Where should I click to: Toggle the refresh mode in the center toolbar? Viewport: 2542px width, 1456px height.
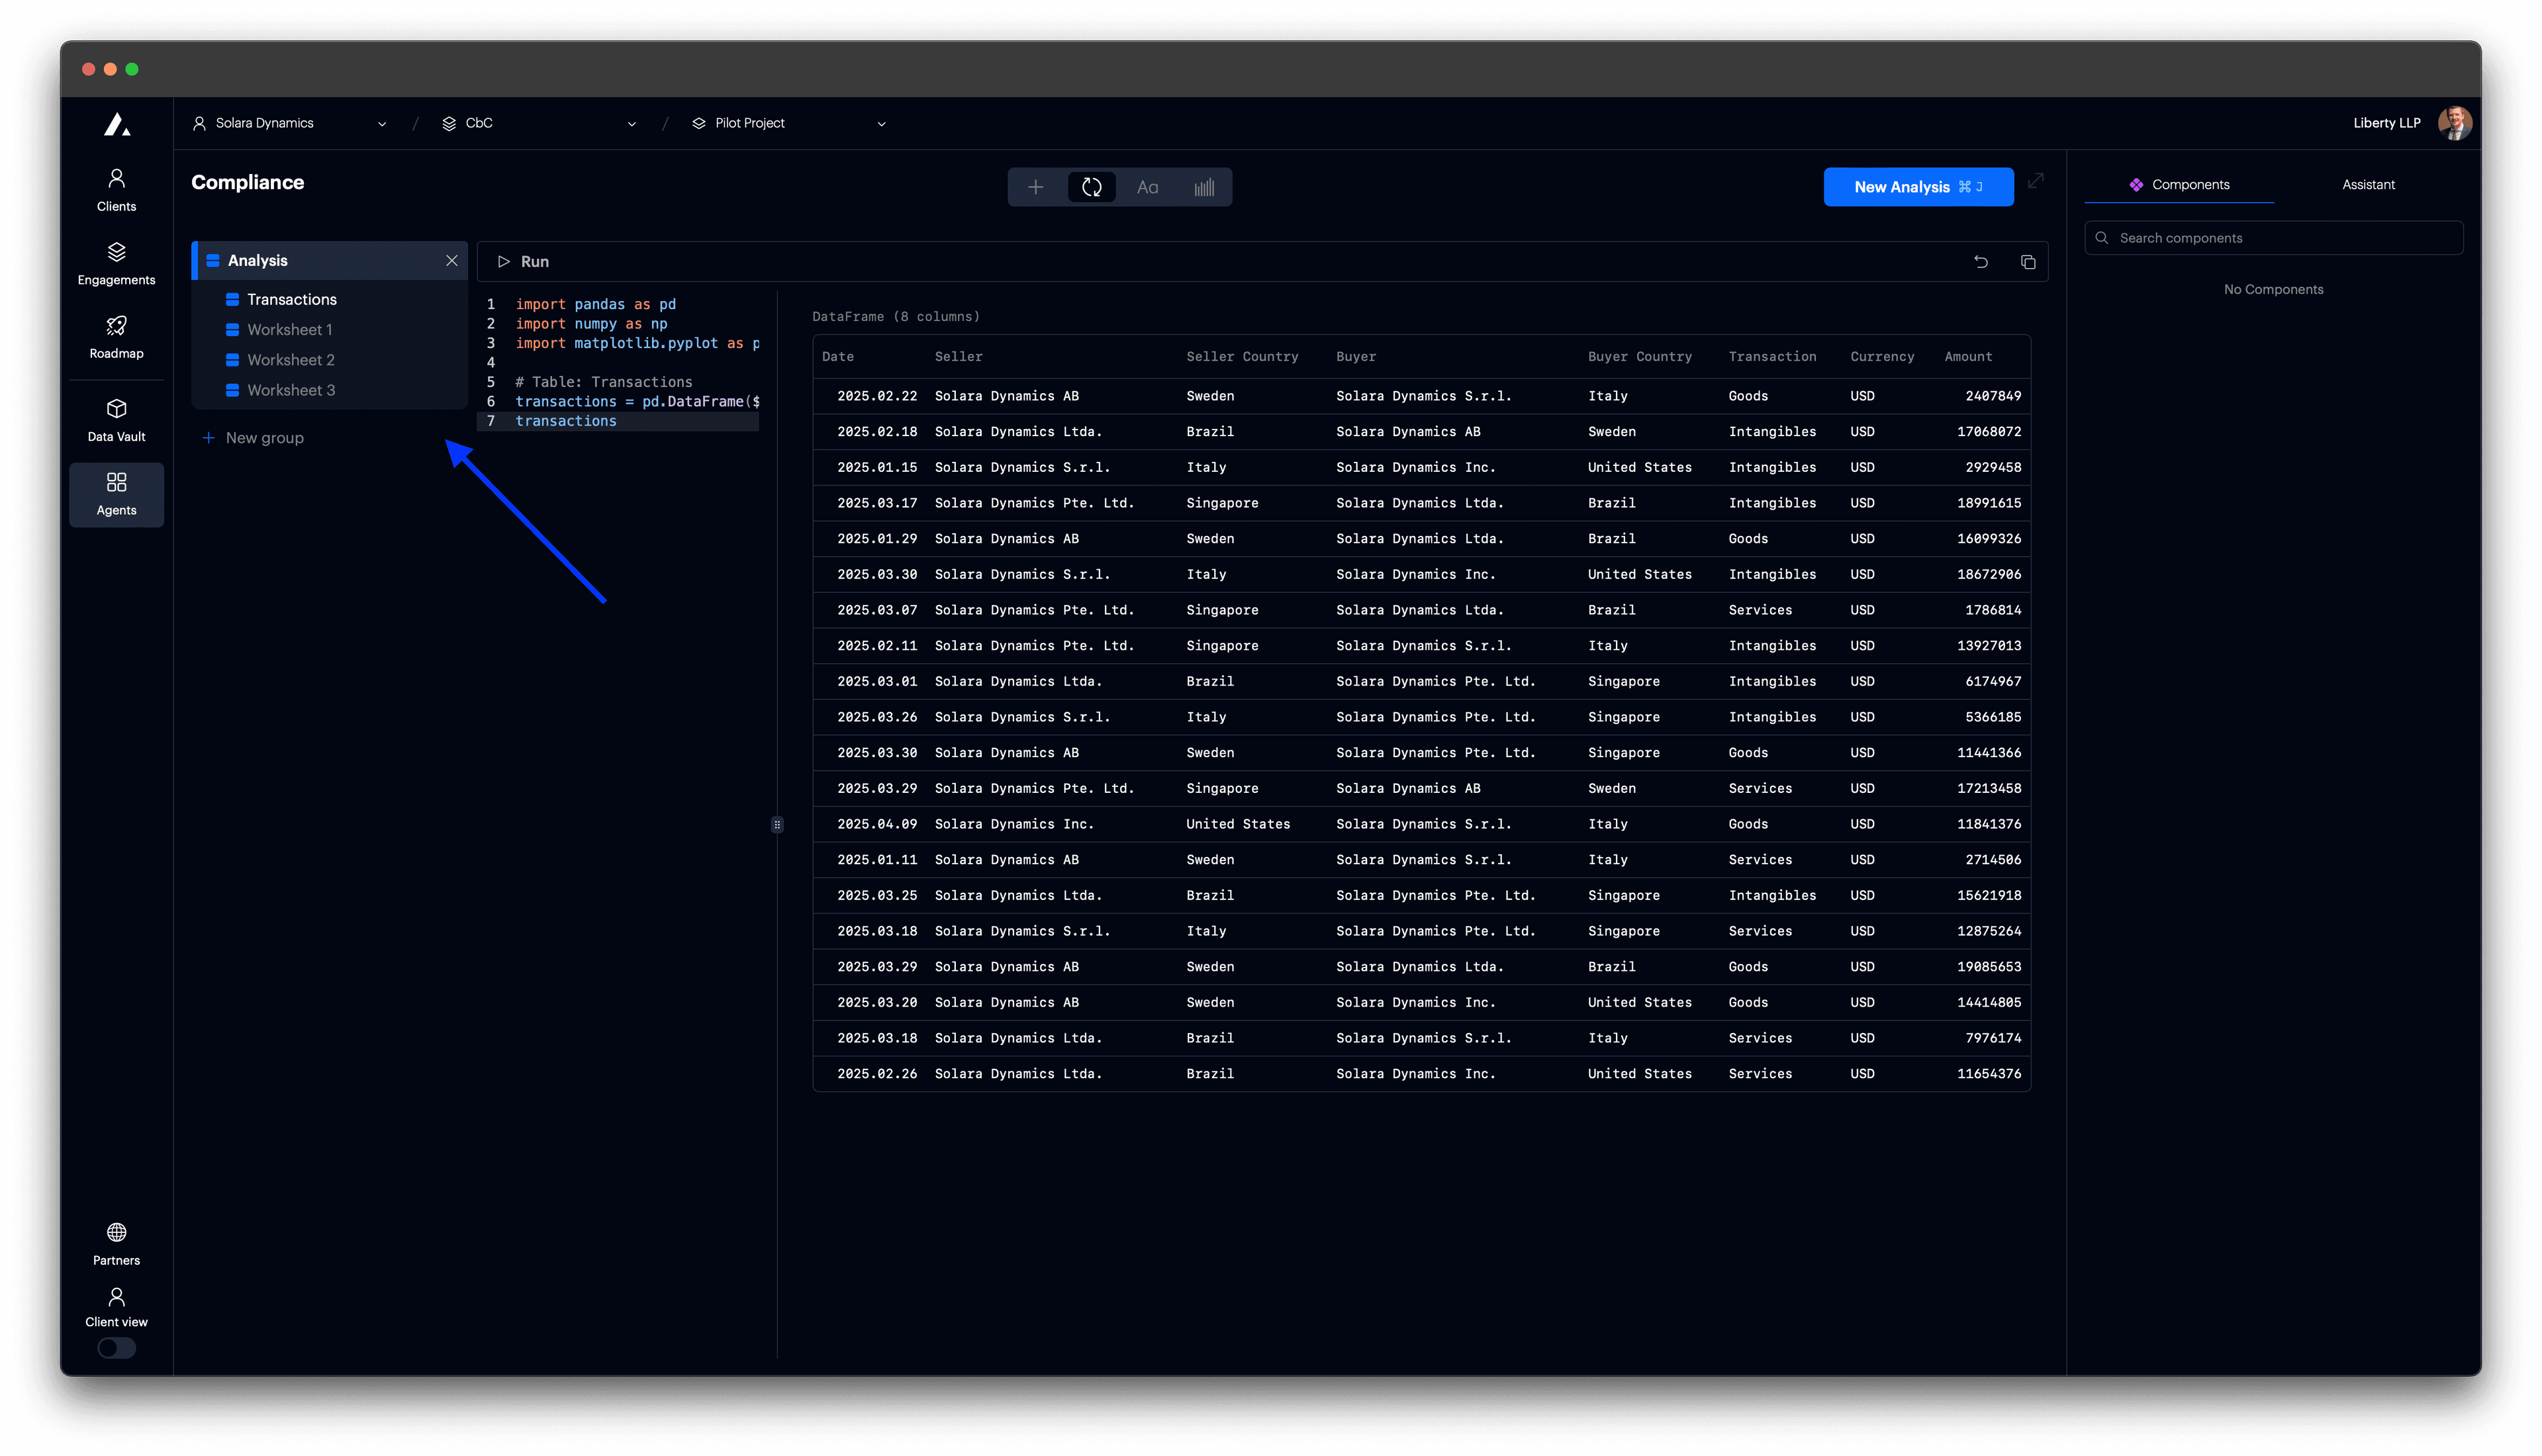1091,187
